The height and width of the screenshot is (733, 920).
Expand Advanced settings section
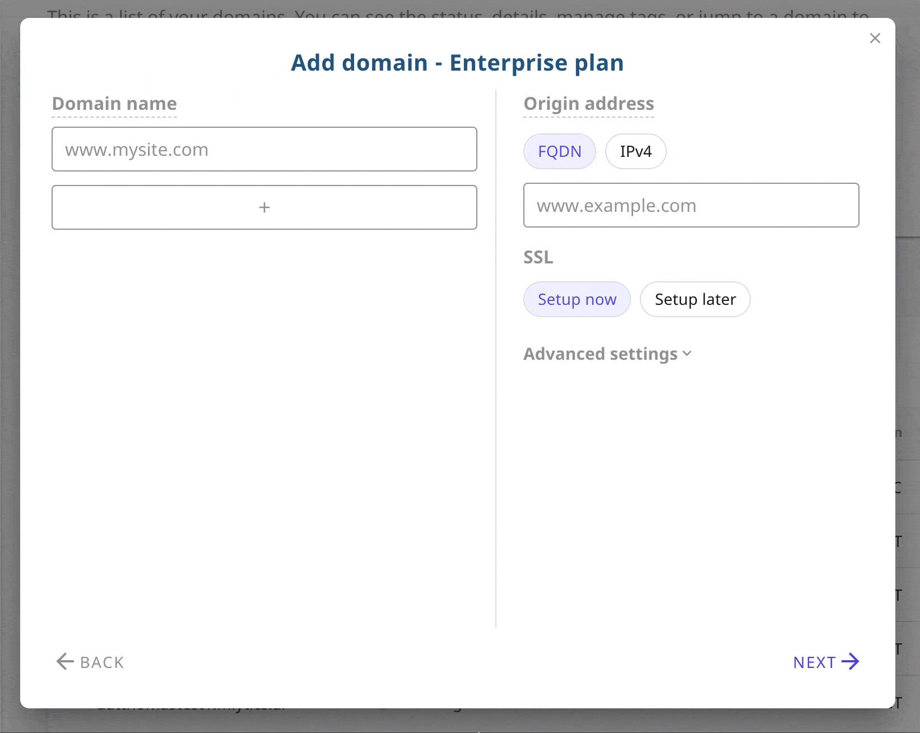pos(608,354)
